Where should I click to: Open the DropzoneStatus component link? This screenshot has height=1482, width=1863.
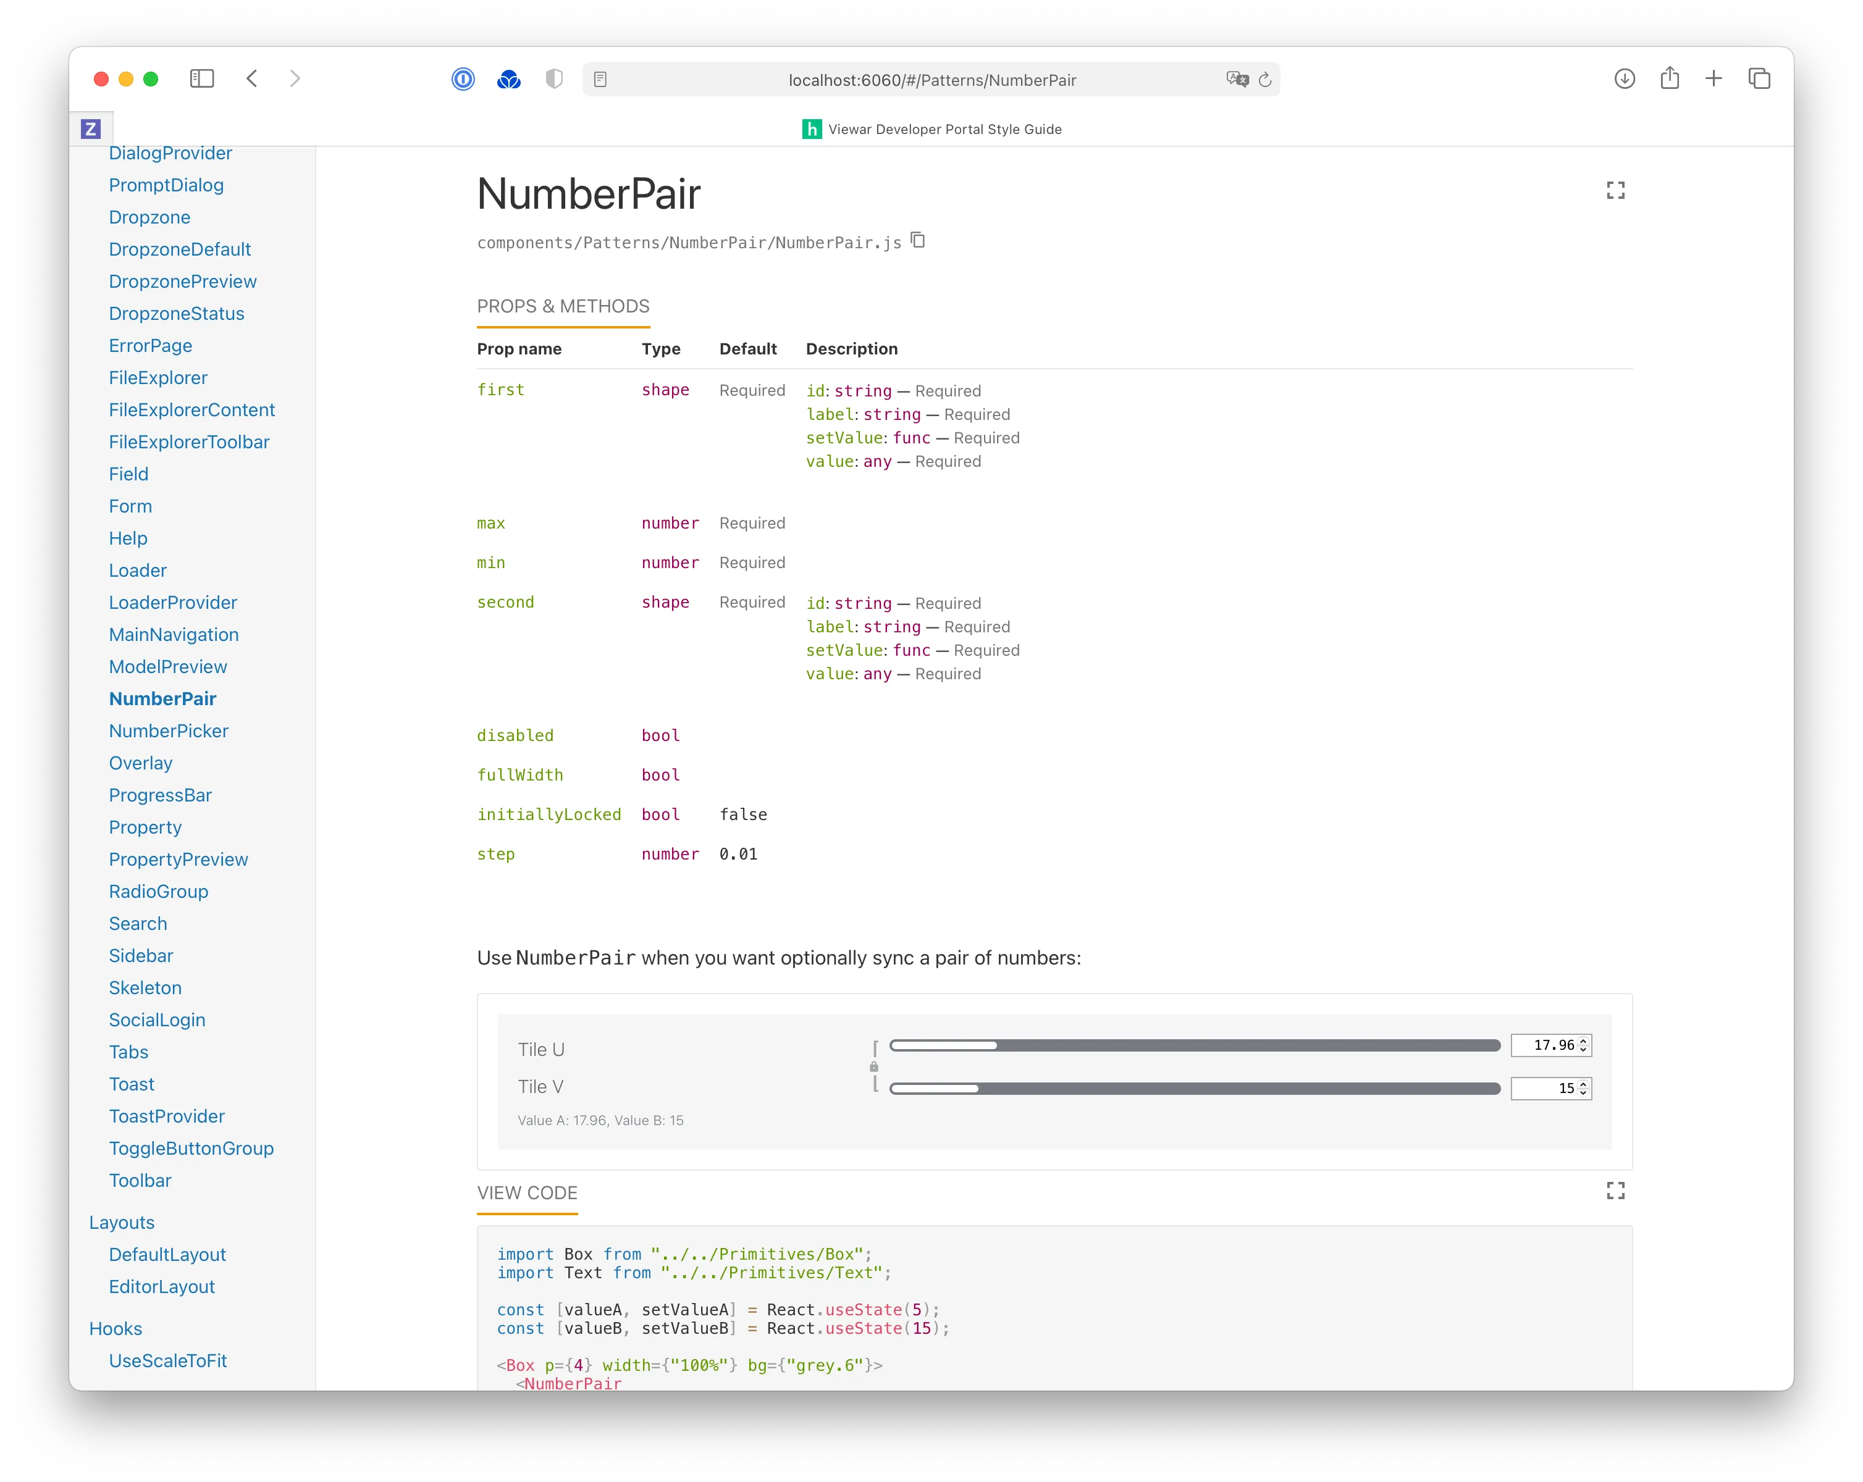point(176,312)
